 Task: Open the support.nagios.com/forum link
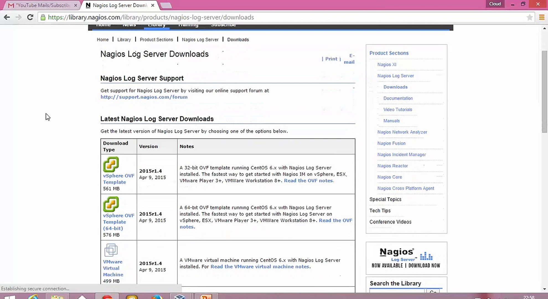[144, 97]
